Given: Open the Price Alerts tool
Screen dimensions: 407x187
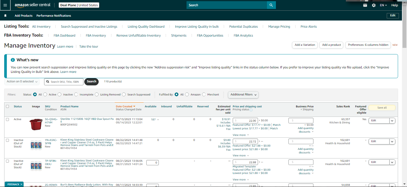Looking at the screenshot, I should coord(309,26).
